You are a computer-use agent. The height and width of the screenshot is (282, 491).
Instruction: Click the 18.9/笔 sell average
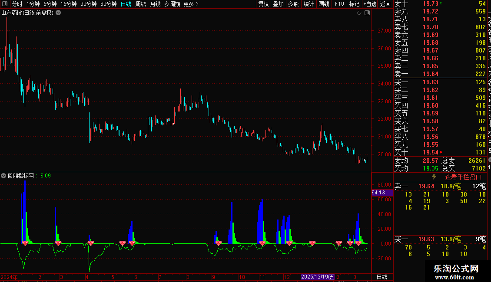pyautogui.click(x=451, y=186)
